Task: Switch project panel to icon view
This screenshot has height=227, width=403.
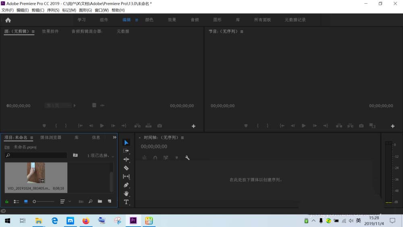Action: (x=26, y=201)
